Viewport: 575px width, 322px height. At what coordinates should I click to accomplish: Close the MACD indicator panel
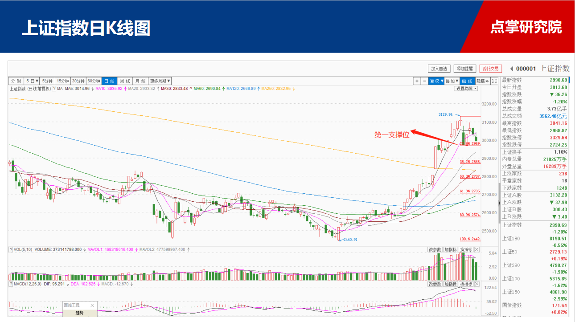477,284
